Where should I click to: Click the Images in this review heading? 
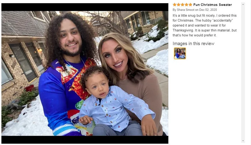[x=193, y=44]
